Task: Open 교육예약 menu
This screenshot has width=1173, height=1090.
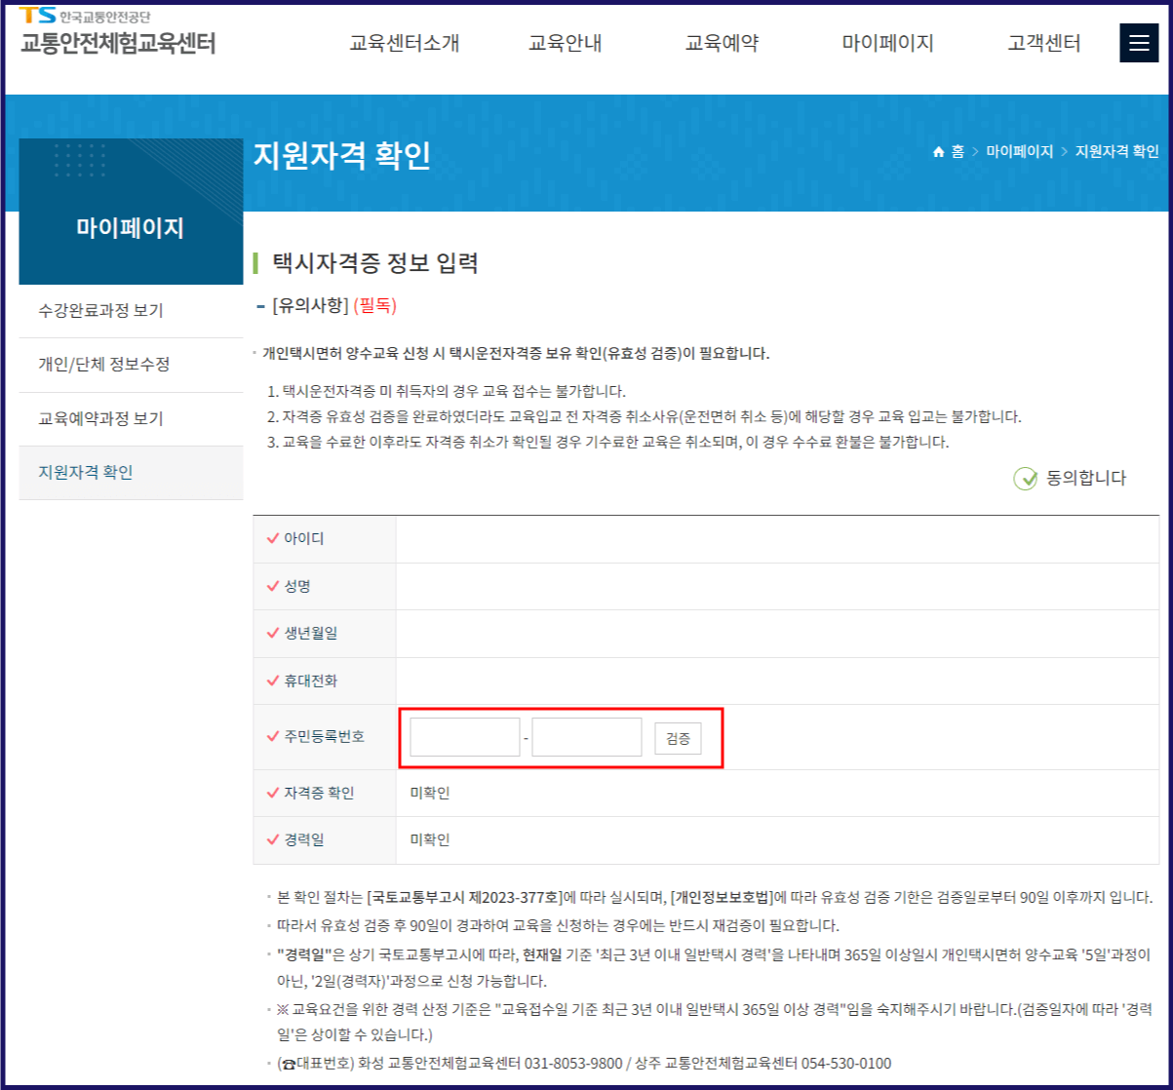Action: point(722,43)
